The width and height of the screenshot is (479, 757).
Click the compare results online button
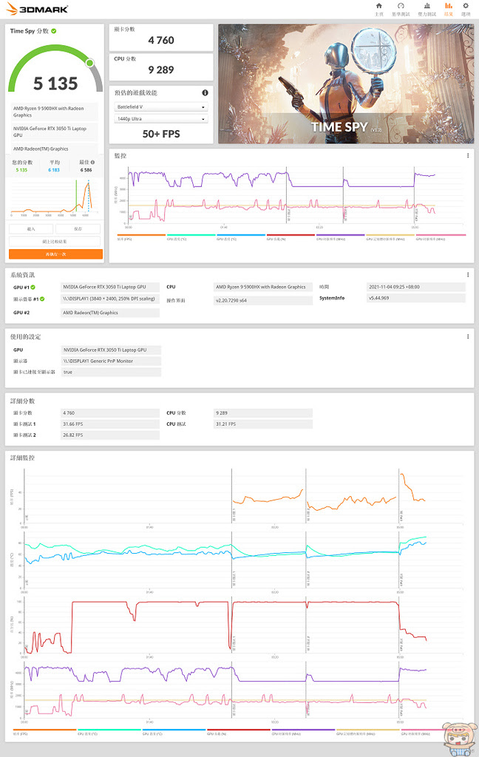(55, 242)
